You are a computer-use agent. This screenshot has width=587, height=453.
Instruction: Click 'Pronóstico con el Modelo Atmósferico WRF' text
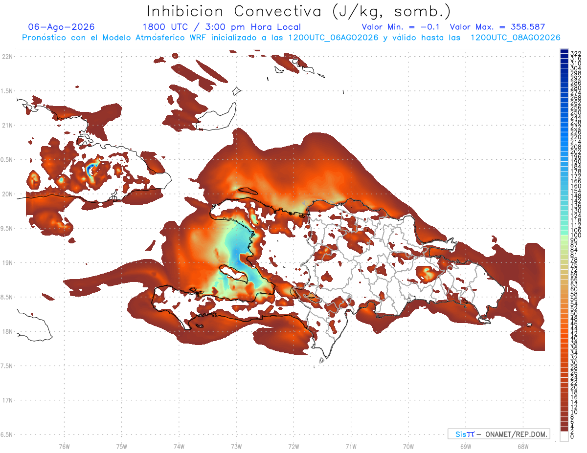[114, 38]
